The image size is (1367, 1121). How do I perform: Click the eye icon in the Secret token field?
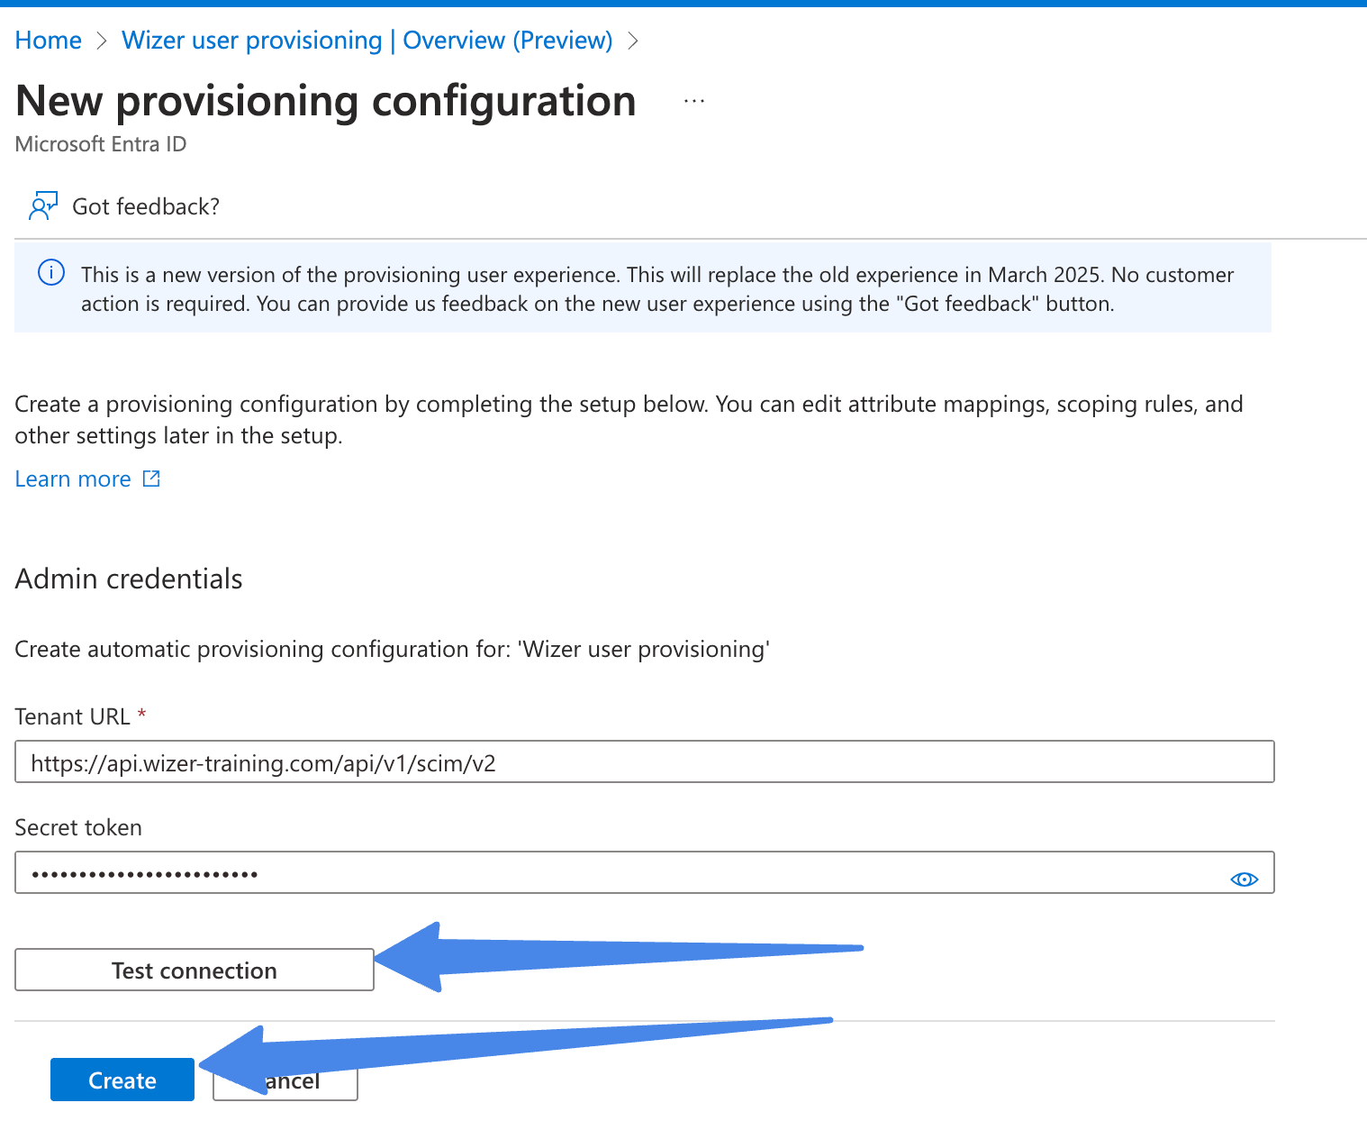pyautogui.click(x=1244, y=879)
